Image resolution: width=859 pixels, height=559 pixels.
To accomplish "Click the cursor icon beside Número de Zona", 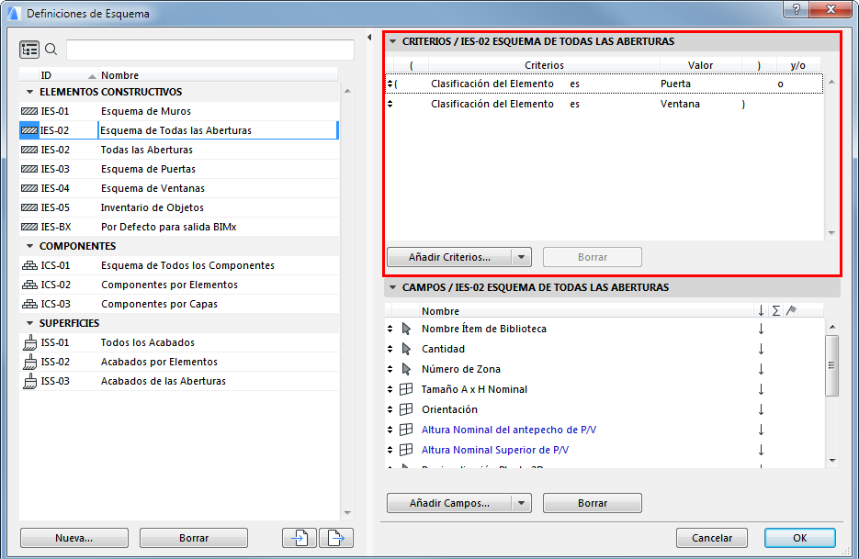I will click(x=406, y=369).
